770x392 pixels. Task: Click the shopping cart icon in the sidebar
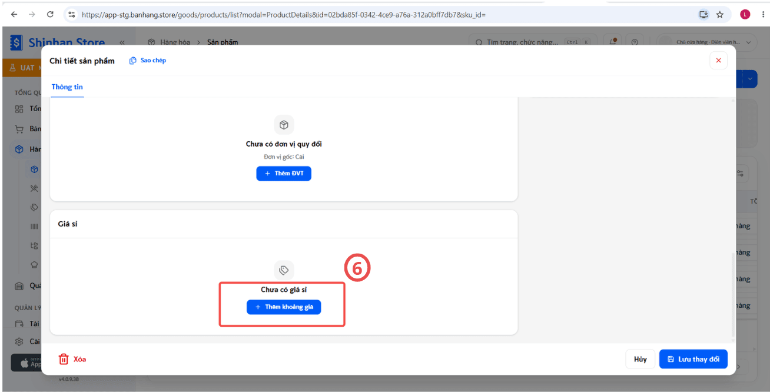pos(19,129)
